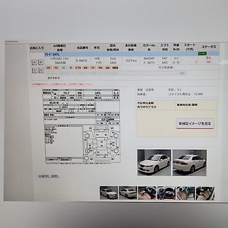Click the ステータス column header
The width and height of the screenshot is (228, 228).
[209, 47]
